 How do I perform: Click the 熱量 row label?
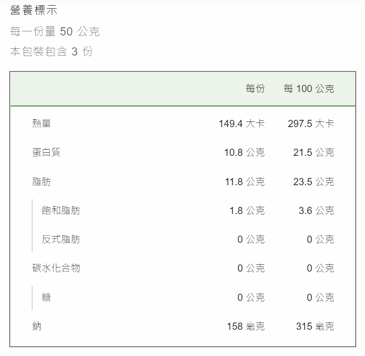point(42,123)
